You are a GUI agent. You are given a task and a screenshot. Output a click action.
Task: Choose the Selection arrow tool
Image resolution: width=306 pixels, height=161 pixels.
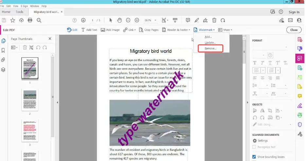(111, 20)
